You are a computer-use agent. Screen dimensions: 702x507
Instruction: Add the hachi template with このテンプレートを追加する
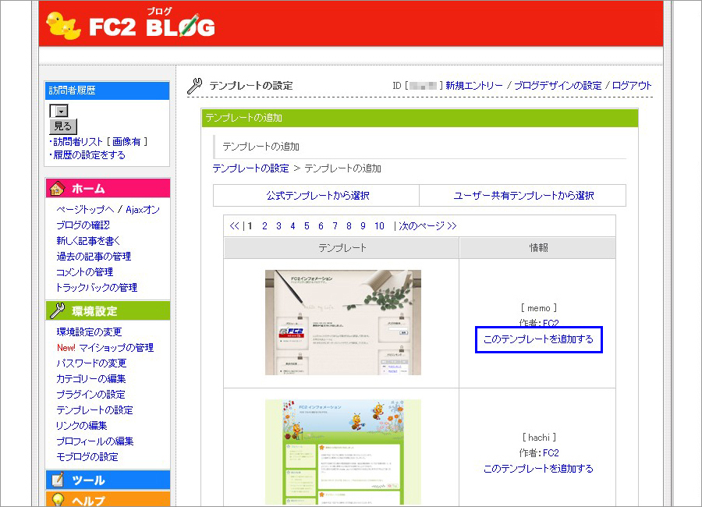(538, 469)
